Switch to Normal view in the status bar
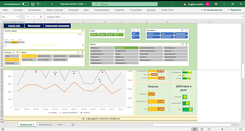The image size is (245, 131). click(x=195, y=129)
